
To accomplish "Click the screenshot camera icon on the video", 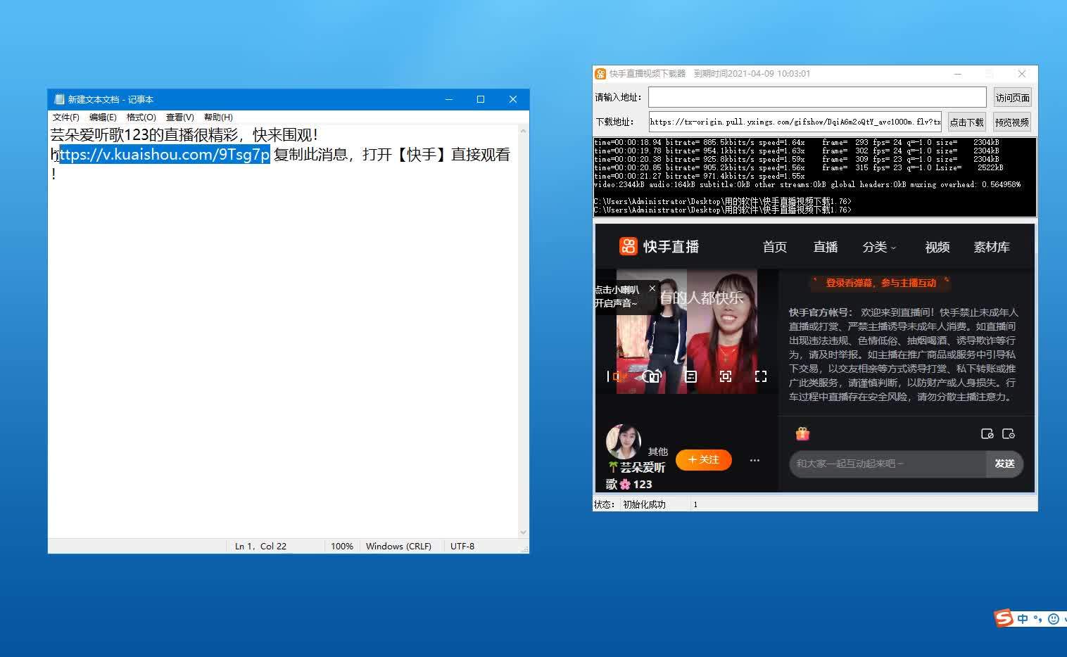I will point(654,376).
